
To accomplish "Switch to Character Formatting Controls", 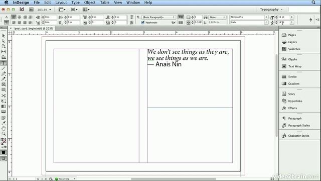I will pyautogui.click(x=7, y=17).
